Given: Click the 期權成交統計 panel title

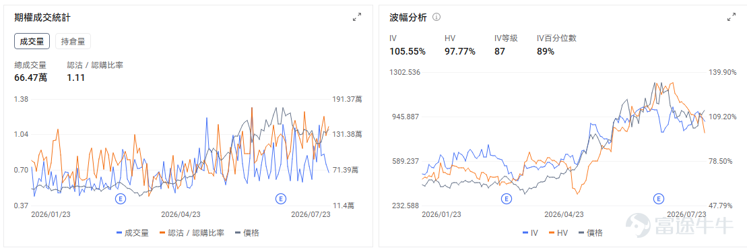Looking at the screenshot, I should pos(43,18).
